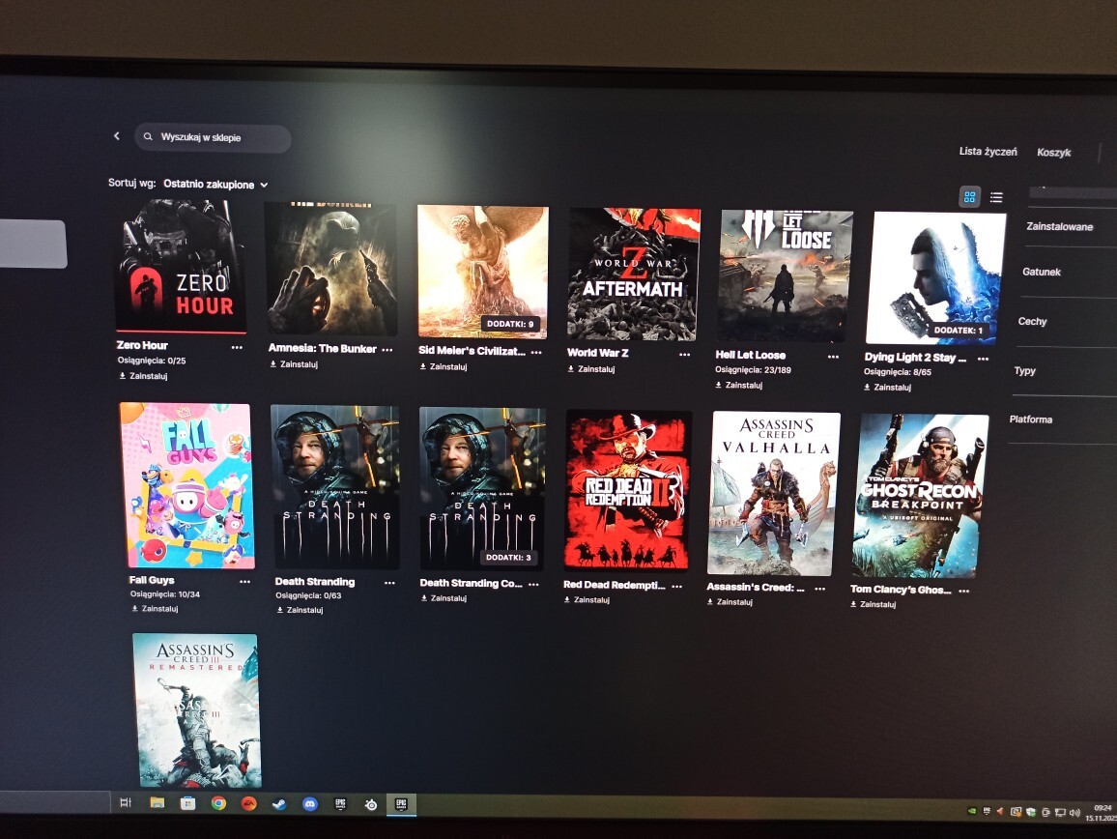This screenshot has height=839, width=1117.
Task: Click the DODATKI: 9 badge on Civilization
Action: point(510,324)
